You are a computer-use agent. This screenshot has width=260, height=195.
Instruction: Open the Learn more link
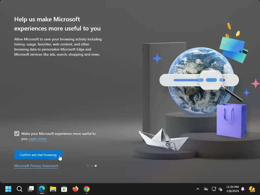point(38,139)
